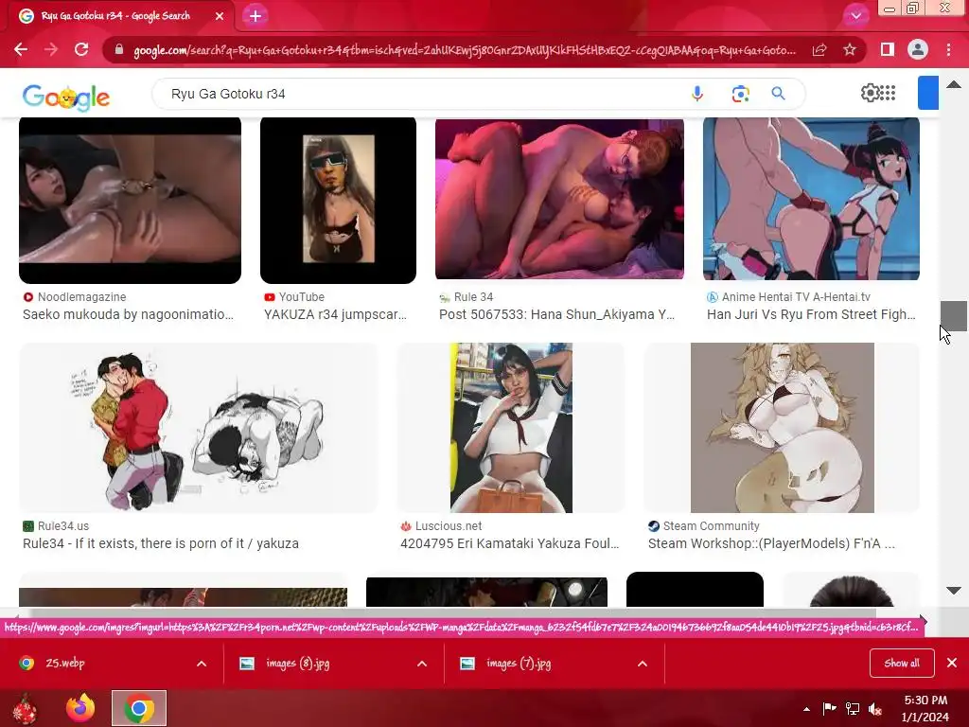969x727 pixels.
Task: Expand options for 25.webp download
Action: [202, 664]
